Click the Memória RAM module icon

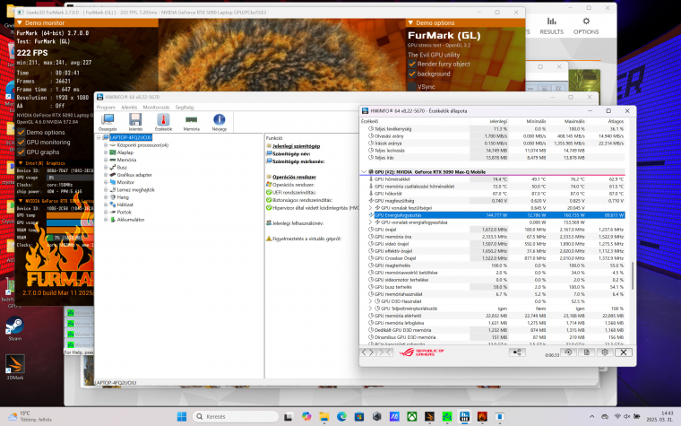click(x=191, y=122)
